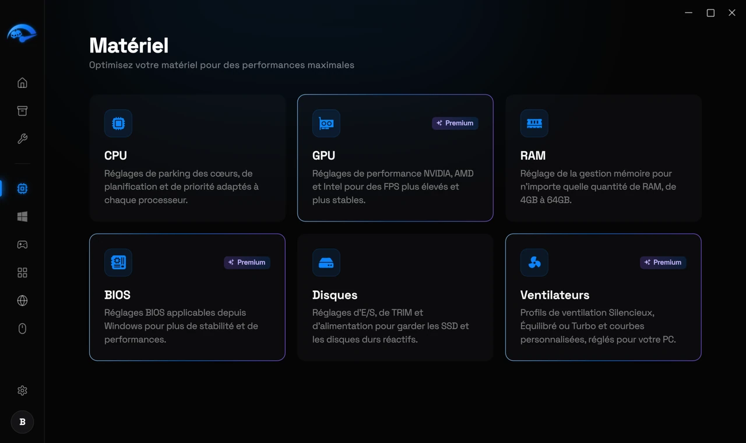The width and height of the screenshot is (746, 443).
Task: Open the wrench tools sidebar icon
Action: 22,139
